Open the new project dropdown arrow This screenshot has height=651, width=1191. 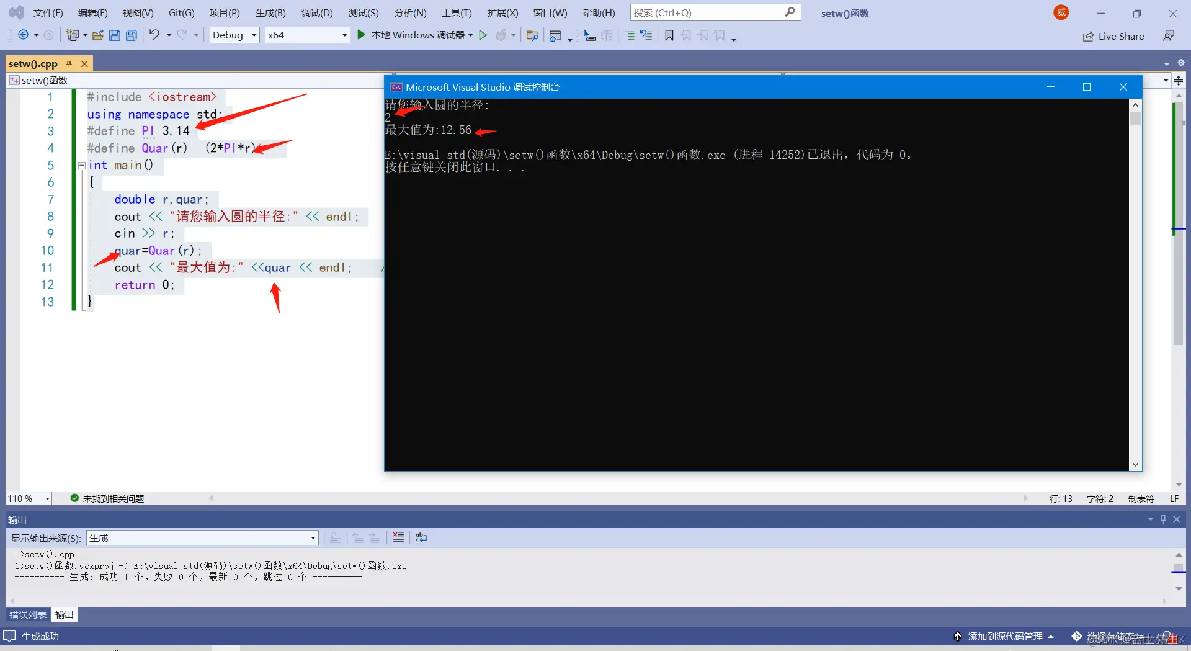(x=85, y=35)
